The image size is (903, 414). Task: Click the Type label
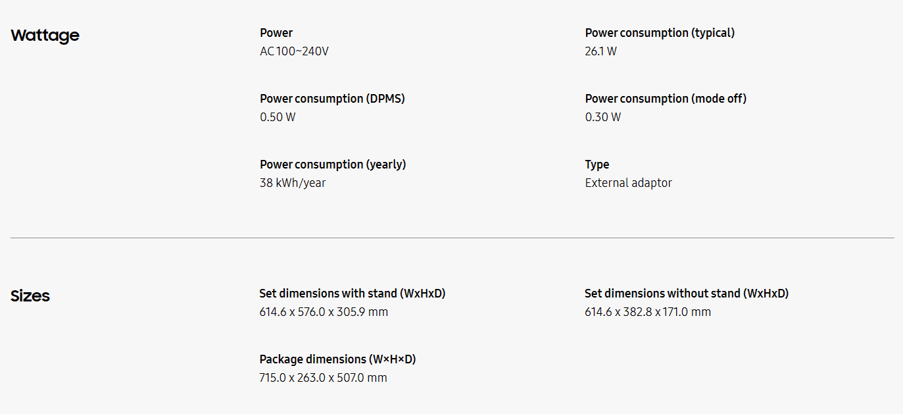click(x=597, y=165)
